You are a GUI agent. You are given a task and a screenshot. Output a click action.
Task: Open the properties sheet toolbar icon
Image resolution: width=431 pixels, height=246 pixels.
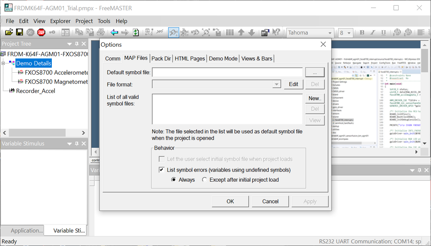265,32
